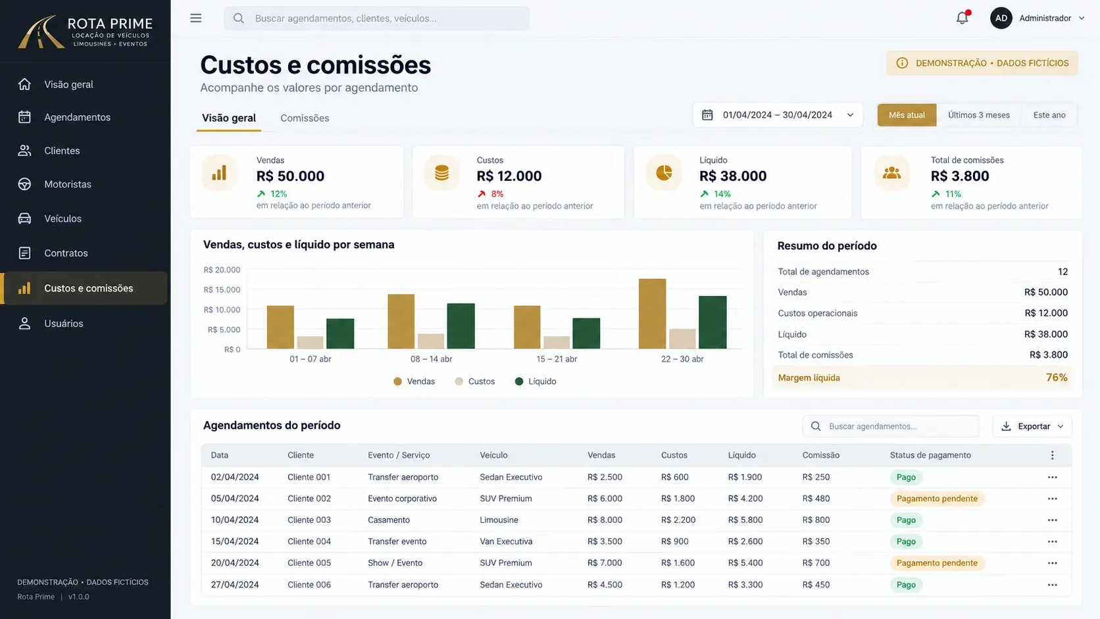The image size is (1100, 619).
Task: Open row actions for Cliente 001
Action: coord(1053,477)
